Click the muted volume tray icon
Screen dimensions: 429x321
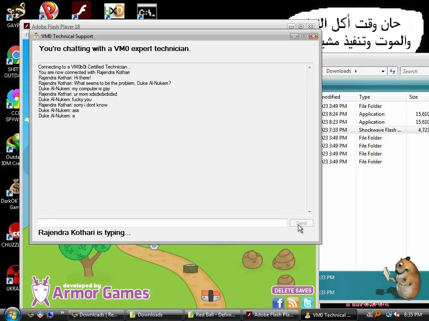(x=397, y=314)
